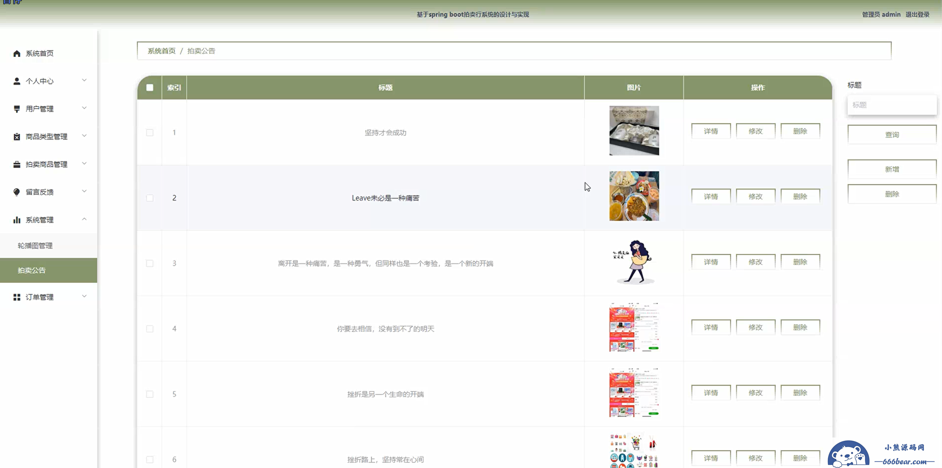942x468 pixels.
Task: Click the batch 删除 button under 新增
Action: 892,194
